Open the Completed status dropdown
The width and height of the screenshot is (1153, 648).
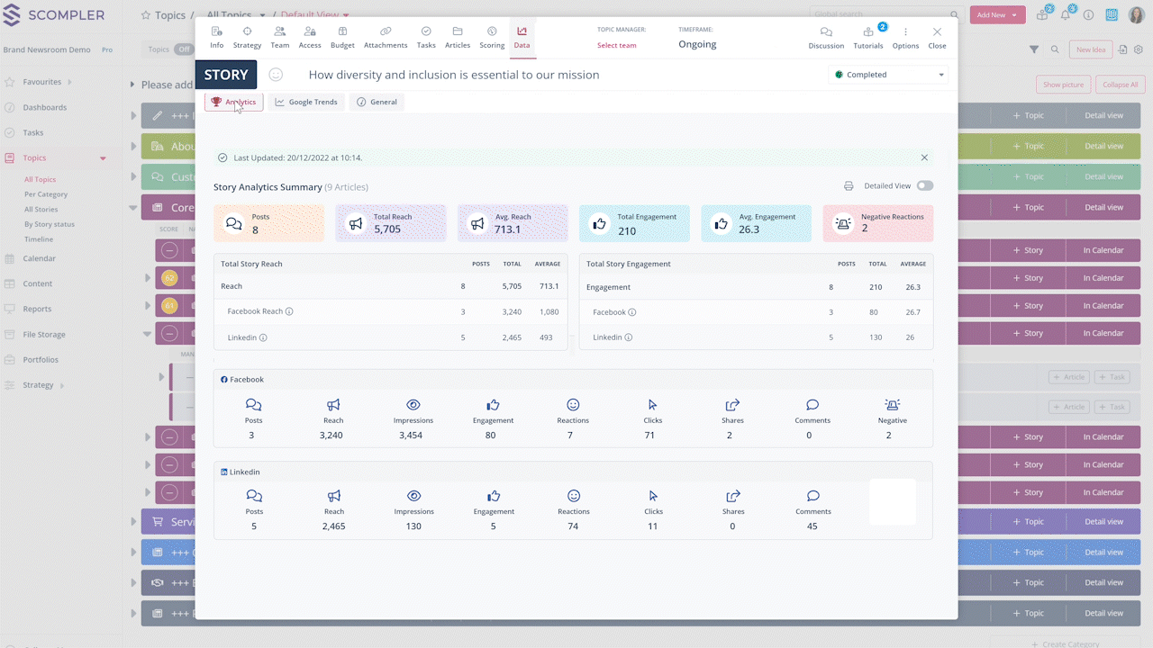(x=887, y=75)
